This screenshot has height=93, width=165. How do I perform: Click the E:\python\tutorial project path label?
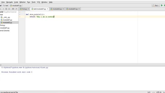(10, 12)
